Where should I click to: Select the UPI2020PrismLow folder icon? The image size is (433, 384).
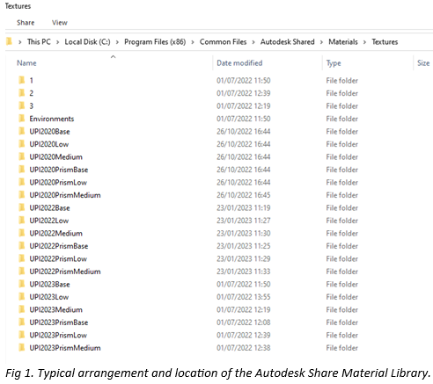click(x=22, y=182)
